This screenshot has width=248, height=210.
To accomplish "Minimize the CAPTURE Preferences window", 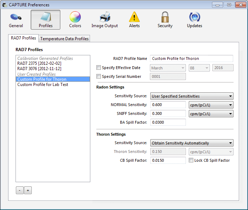I will 217,5.
